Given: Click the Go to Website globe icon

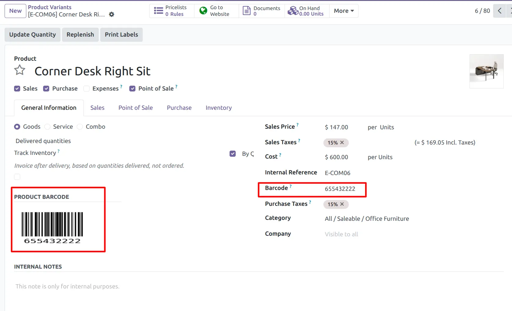Looking at the screenshot, I should [x=203, y=11].
